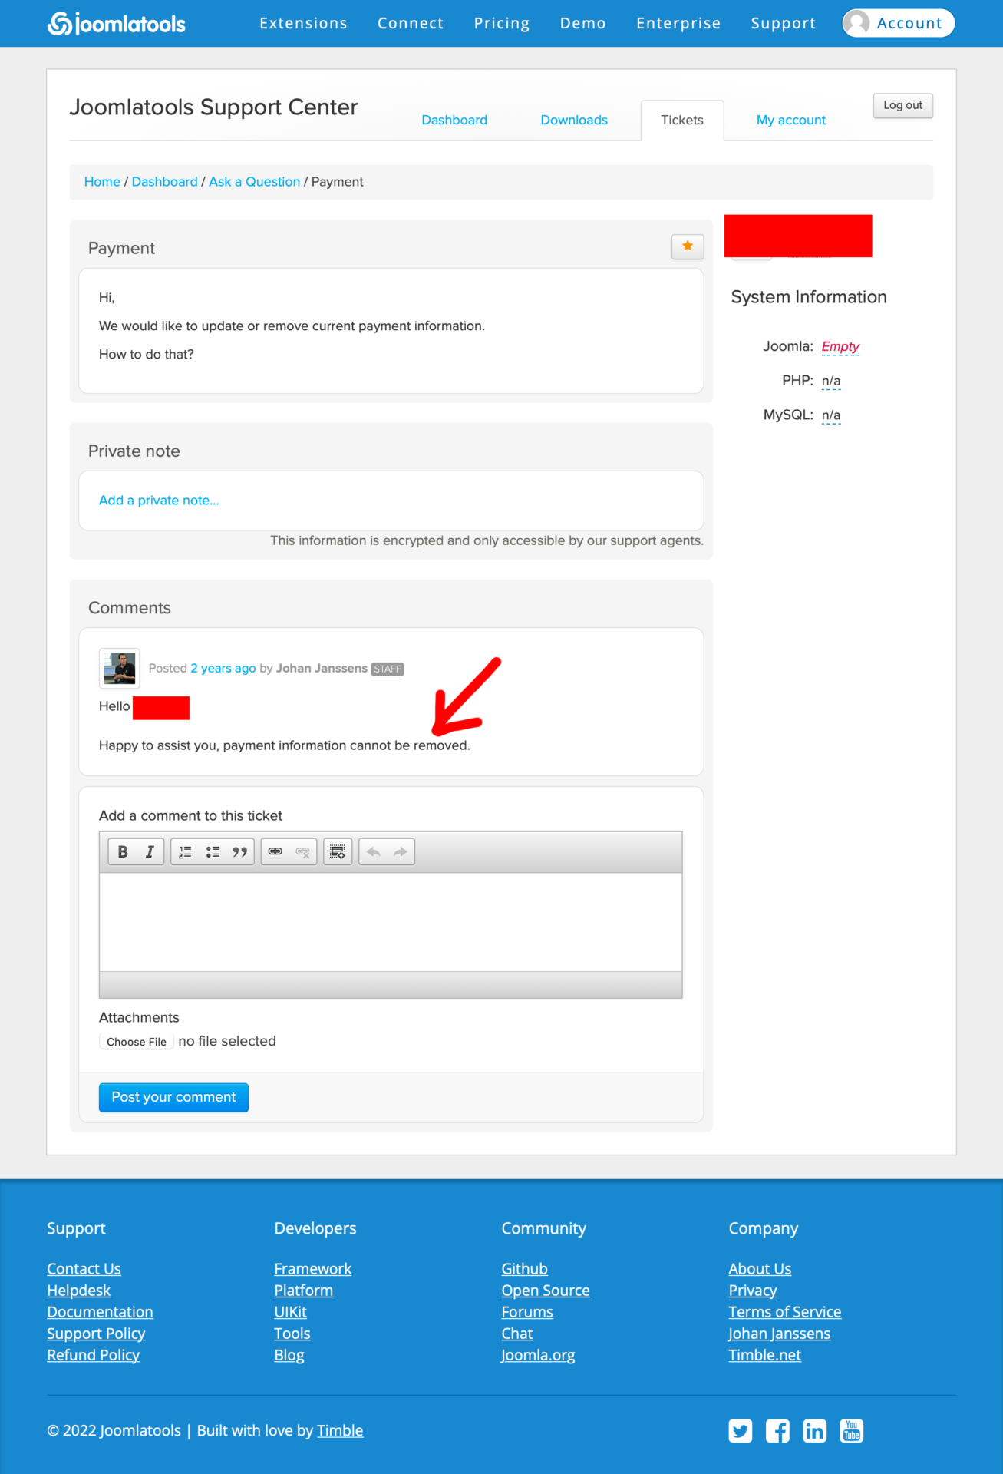Image resolution: width=1003 pixels, height=1474 pixels.
Task: Open UIKit footer link
Action: 291,1312
